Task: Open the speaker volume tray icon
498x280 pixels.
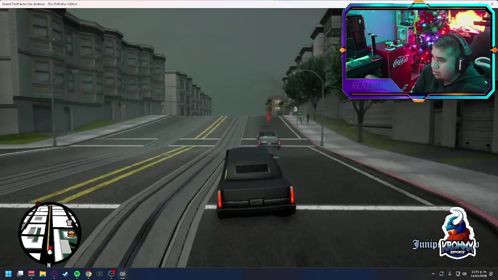Action: [x=464, y=274]
